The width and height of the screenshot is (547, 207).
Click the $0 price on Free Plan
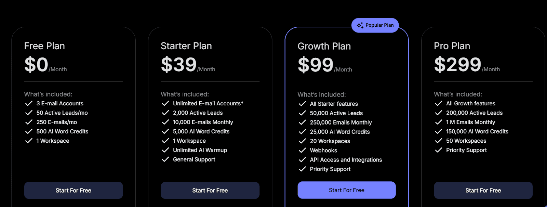point(36,65)
